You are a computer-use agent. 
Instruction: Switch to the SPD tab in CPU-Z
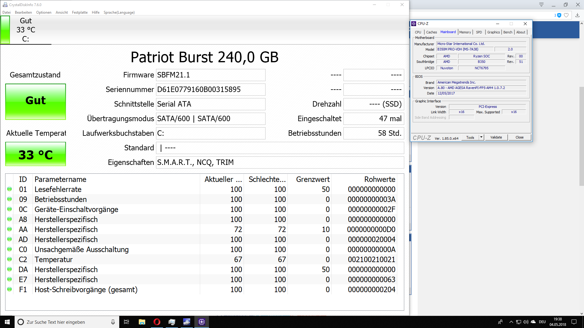pos(479,32)
